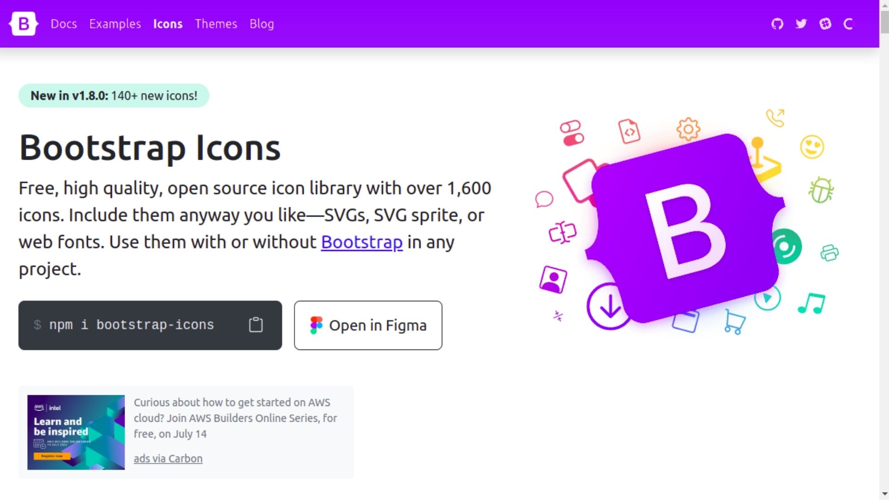Expand the Examples navigation dropdown

click(x=114, y=24)
